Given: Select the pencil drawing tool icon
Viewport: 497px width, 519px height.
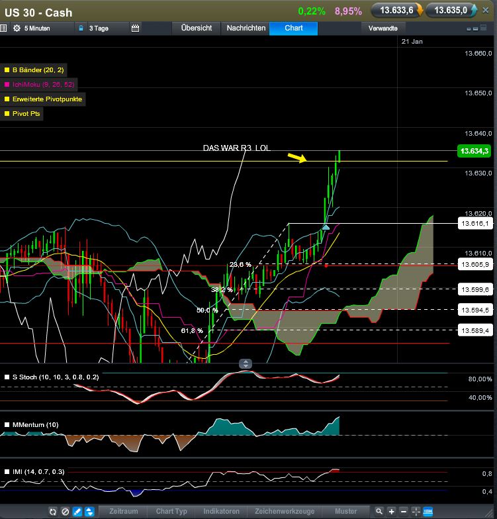Looking at the screenshot, I should pos(77,512).
